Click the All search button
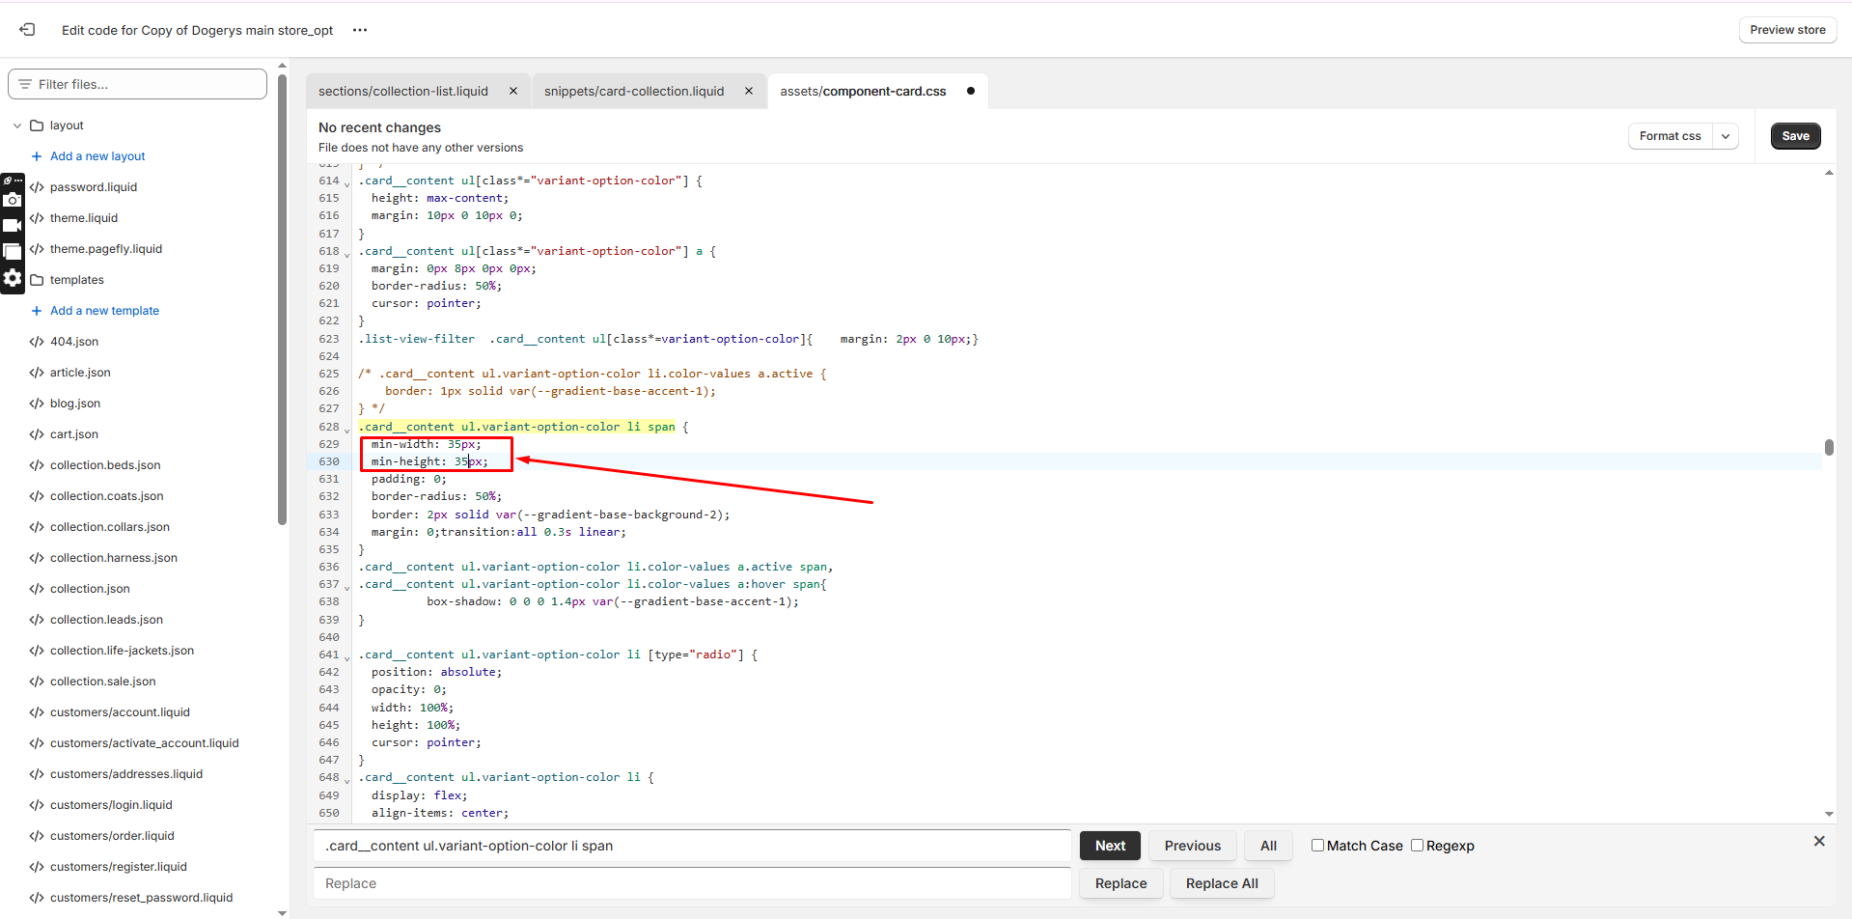The width and height of the screenshot is (1852, 919). pyautogui.click(x=1268, y=846)
